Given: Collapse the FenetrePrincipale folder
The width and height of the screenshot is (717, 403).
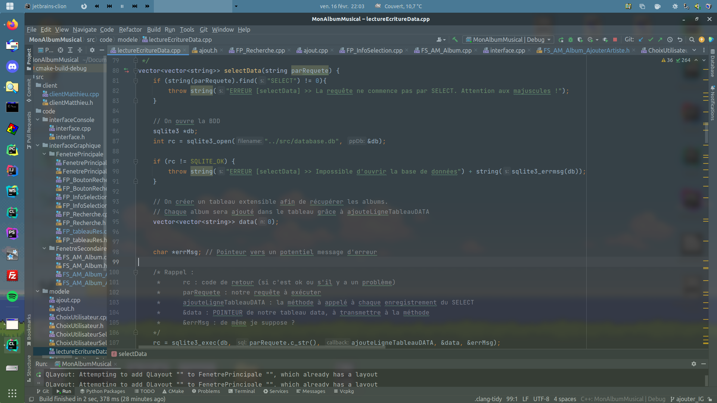Looking at the screenshot, I should [x=44, y=154].
